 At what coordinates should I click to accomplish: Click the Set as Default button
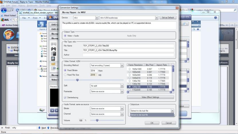(168, 18)
